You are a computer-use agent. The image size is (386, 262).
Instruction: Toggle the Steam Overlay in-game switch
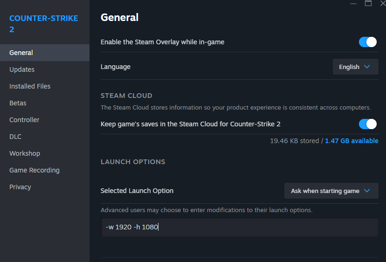pyautogui.click(x=367, y=42)
